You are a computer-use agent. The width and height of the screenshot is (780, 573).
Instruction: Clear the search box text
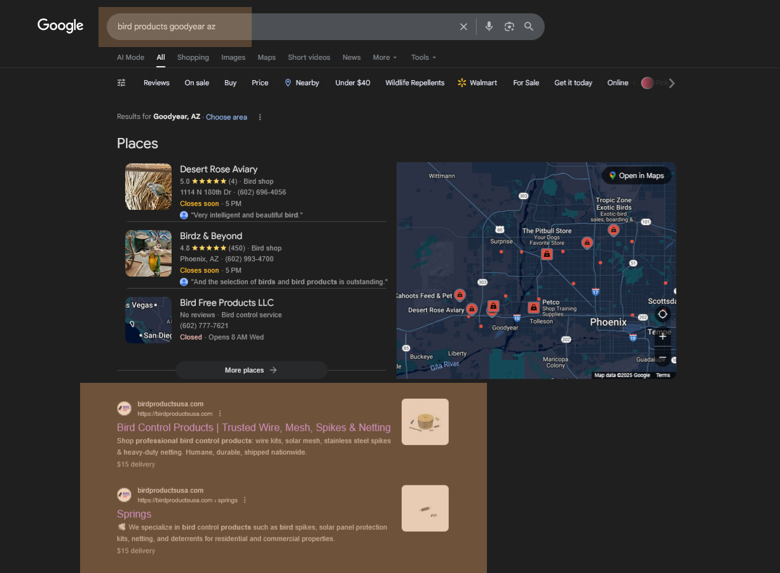pos(463,27)
